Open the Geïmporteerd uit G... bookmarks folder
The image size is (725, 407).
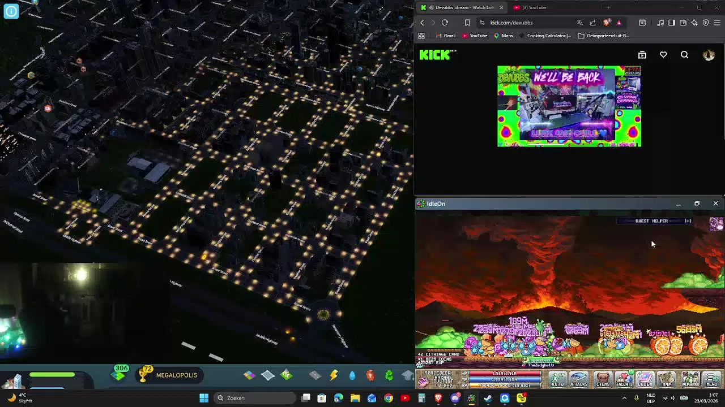[603, 36]
